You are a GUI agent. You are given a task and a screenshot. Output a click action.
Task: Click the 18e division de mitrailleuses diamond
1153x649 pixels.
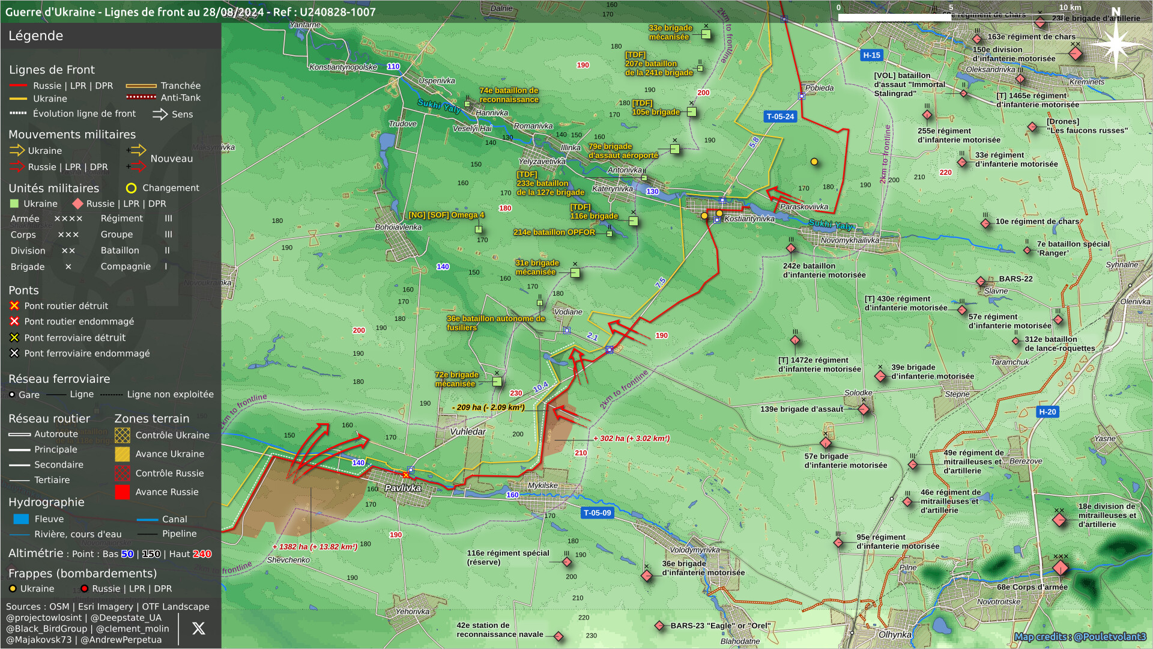tap(1059, 520)
